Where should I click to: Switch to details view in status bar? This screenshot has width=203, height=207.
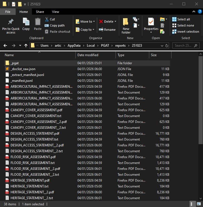pyautogui.click(x=192, y=204)
